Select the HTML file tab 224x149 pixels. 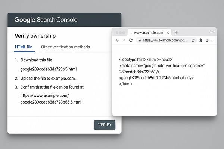coord(24,47)
